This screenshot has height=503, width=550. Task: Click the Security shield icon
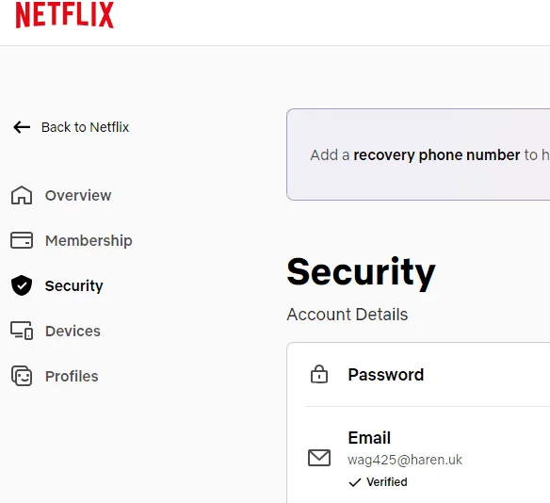click(22, 285)
